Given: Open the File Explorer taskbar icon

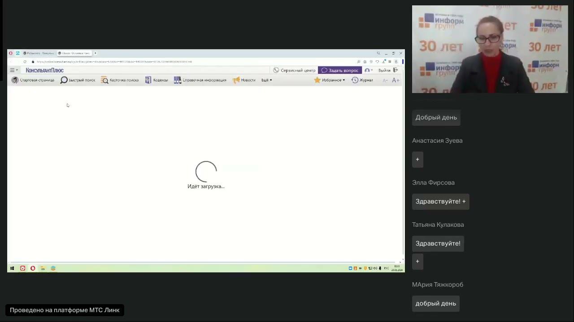Looking at the screenshot, I should pos(43,268).
